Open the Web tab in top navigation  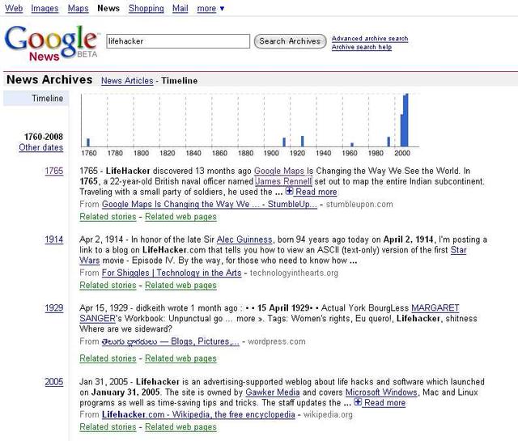(14, 8)
